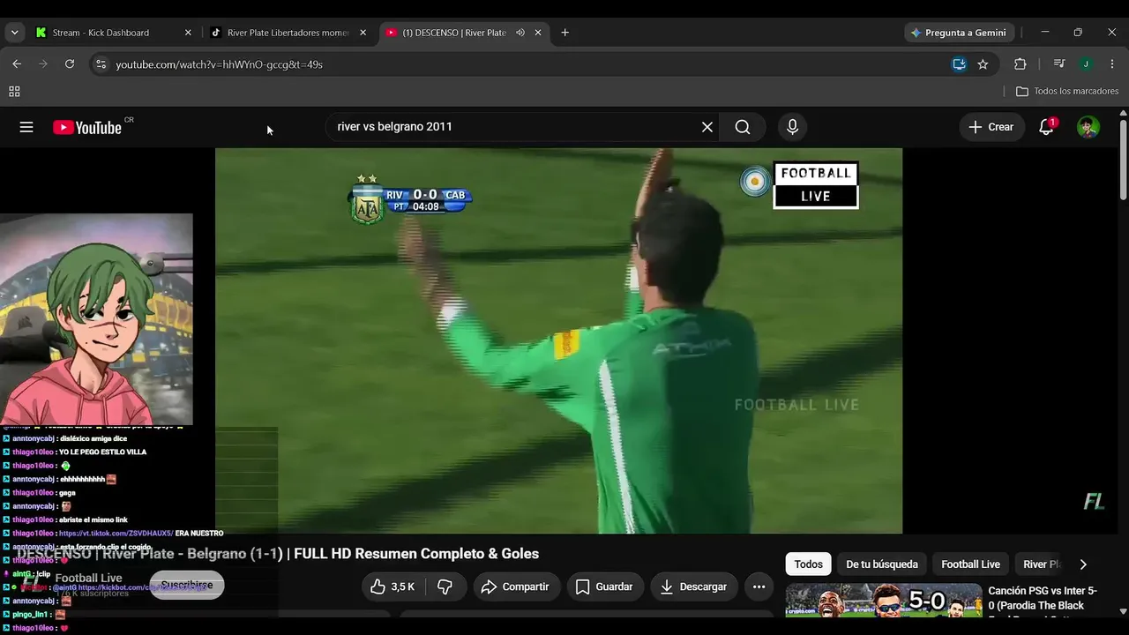1129x635 pixels.
Task: View site information icon in address bar
Action: [101, 64]
